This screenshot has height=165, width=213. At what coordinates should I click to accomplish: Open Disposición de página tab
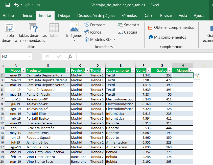(x=96, y=16)
